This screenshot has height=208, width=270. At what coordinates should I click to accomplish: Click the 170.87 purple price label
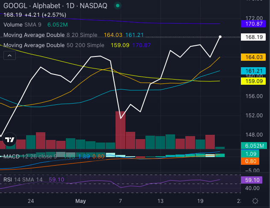253,24
